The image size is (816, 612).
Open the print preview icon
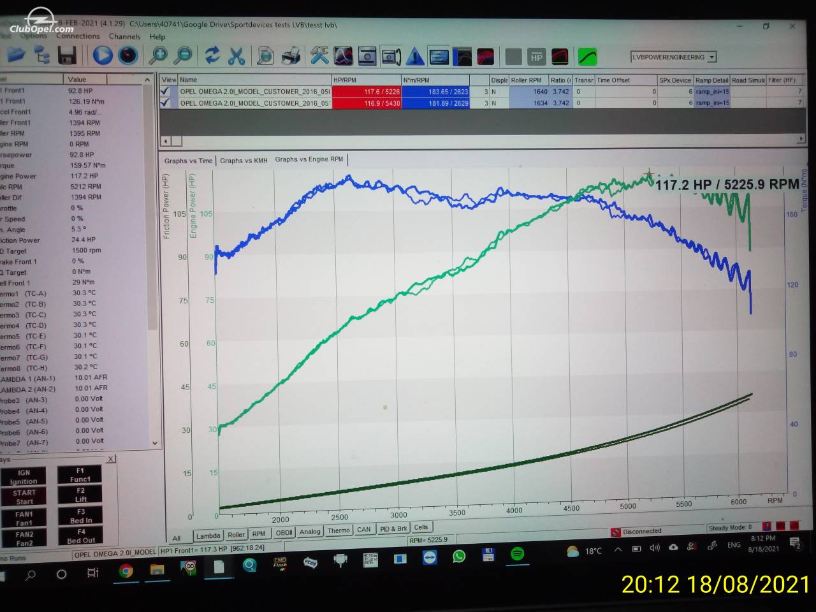pyautogui.click(x=265, y=57)
